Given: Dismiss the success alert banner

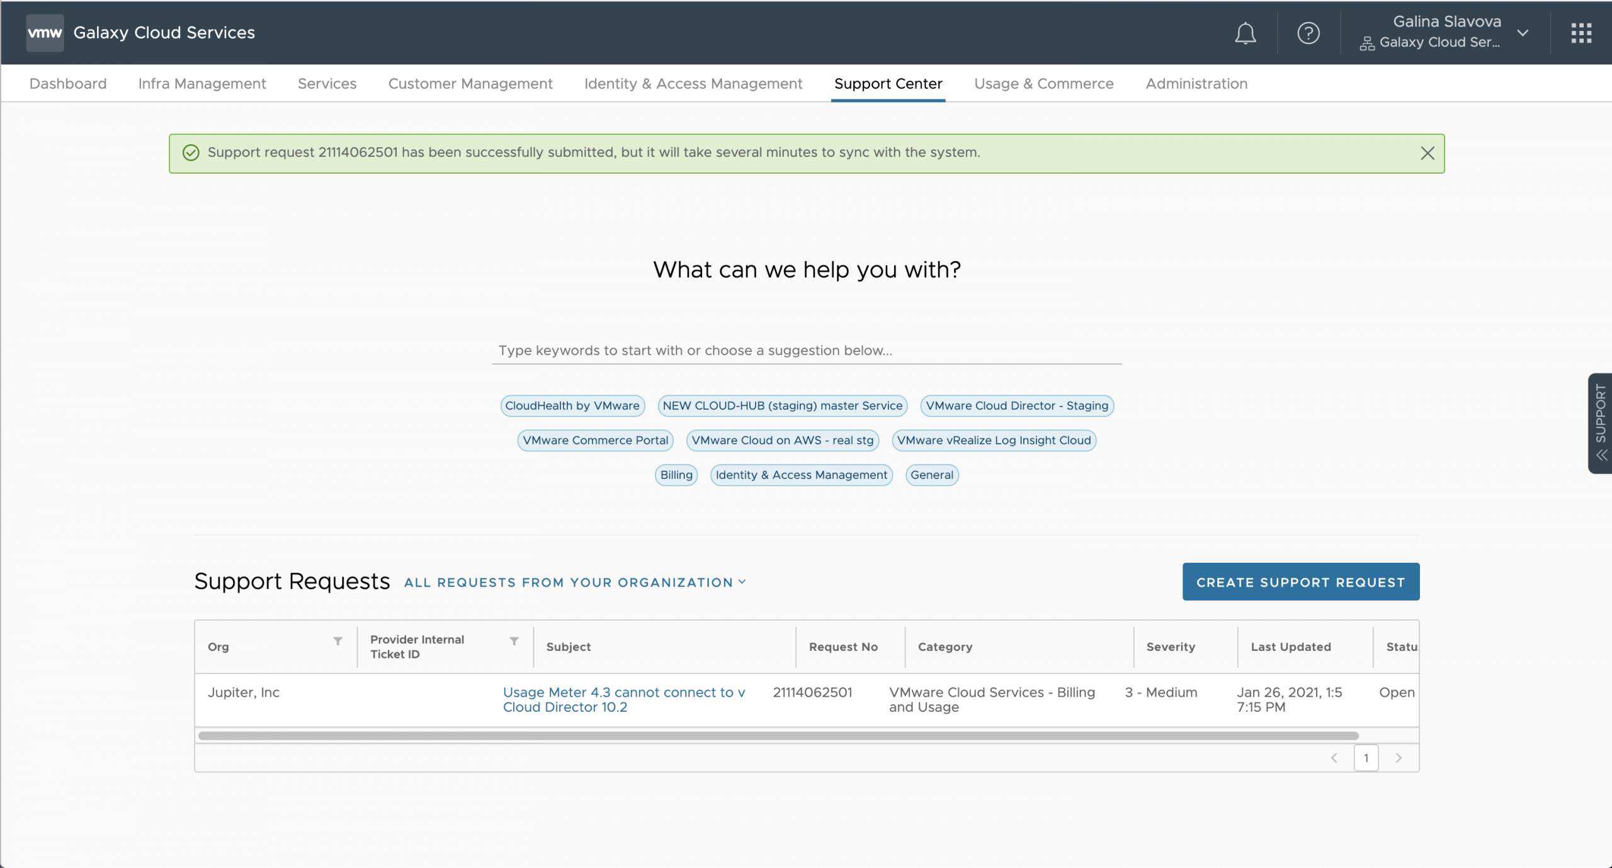Looking at the screenshot, I should click(1427, 153).
